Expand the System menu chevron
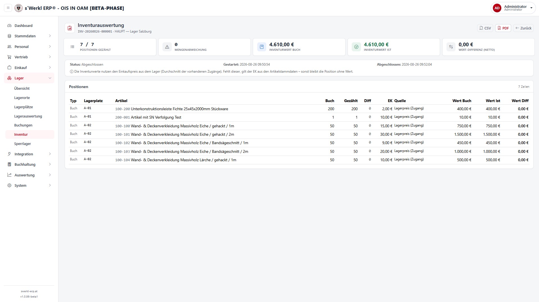The width and height of the screenshot is (539, 302). [x=50, y=185]
